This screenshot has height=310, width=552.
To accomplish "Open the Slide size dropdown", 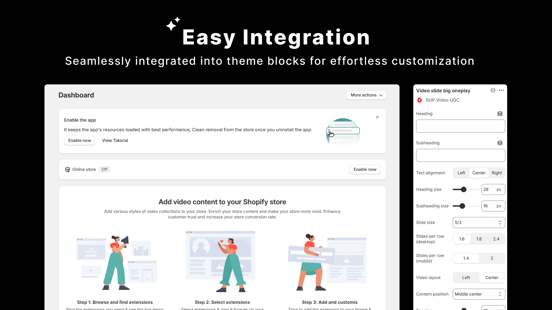I will pos(479,223).
